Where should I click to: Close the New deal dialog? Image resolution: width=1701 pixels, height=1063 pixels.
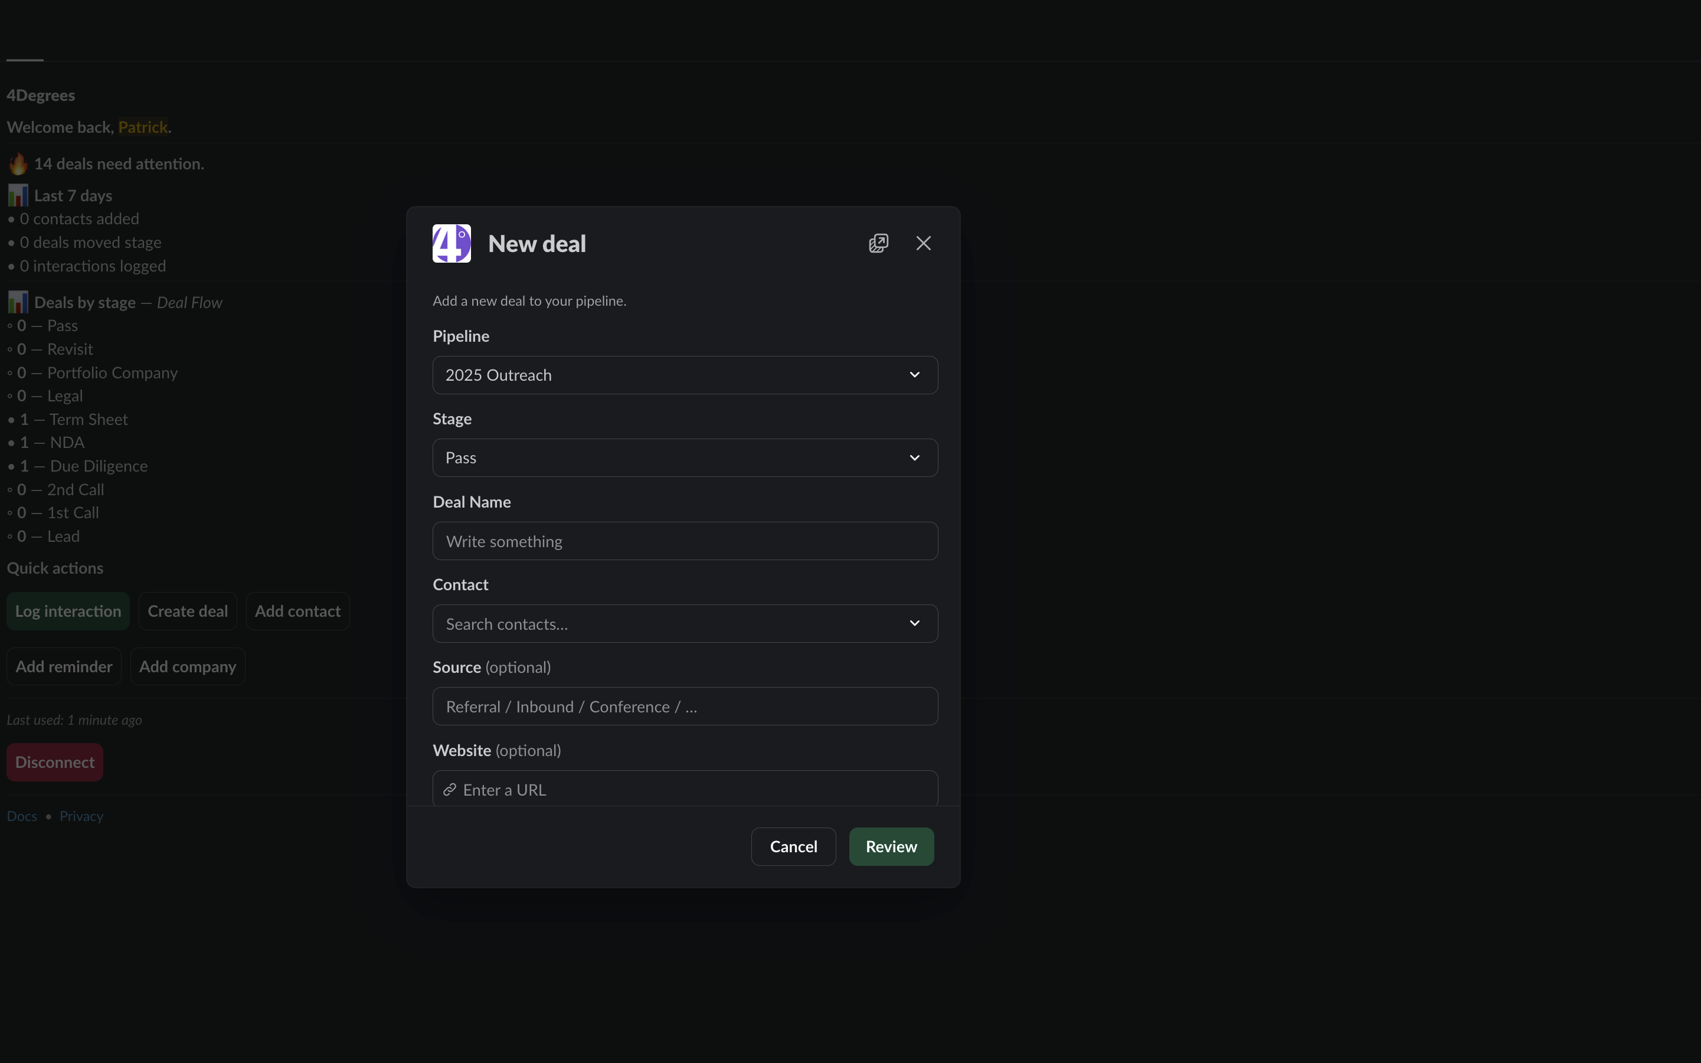pos(924,243)
